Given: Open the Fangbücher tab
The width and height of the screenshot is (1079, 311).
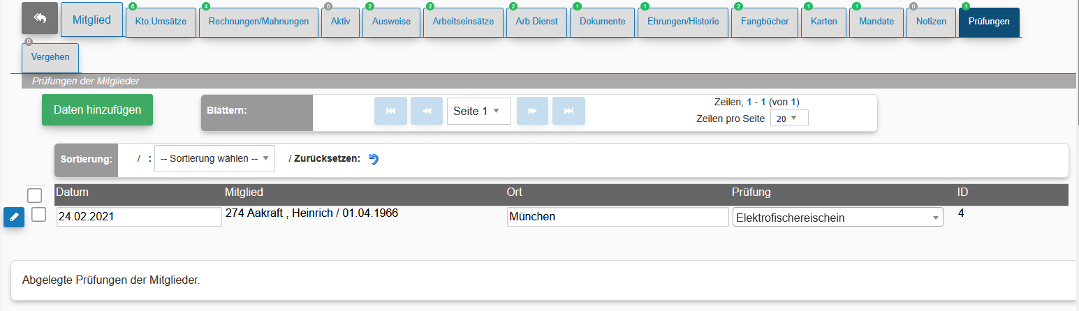Looking at the screenshot, I should (x=765, y=22).
